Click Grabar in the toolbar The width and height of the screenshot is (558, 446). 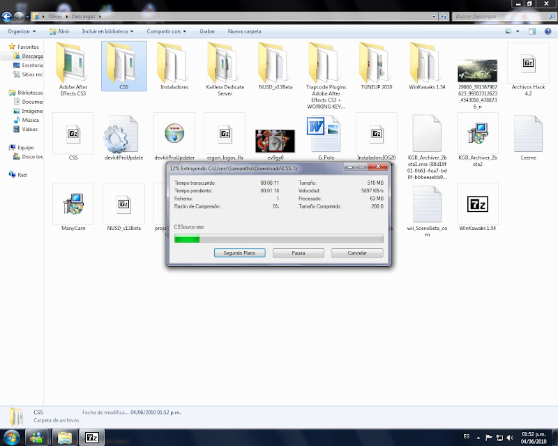pyautogui.click(x=207, y=31)
